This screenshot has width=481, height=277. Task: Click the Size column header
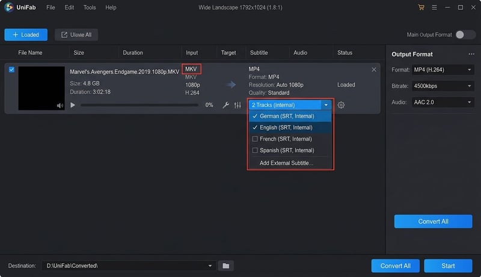(79, 53)
